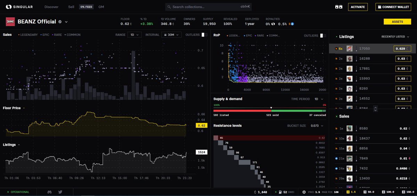
Task: Click the supply and demand bar marker
Action: pos(271,108)
